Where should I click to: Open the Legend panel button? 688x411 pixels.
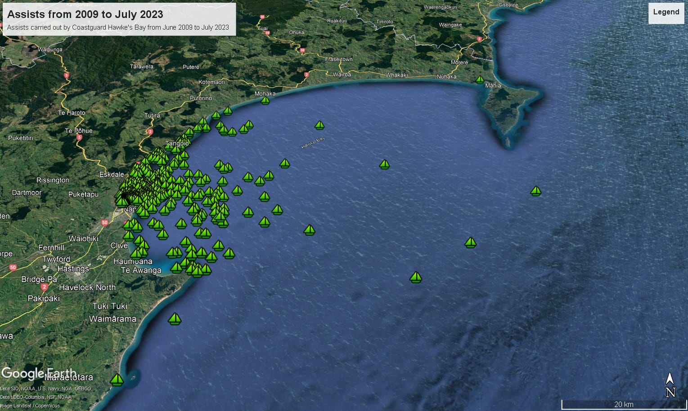[x=666, y=13]
